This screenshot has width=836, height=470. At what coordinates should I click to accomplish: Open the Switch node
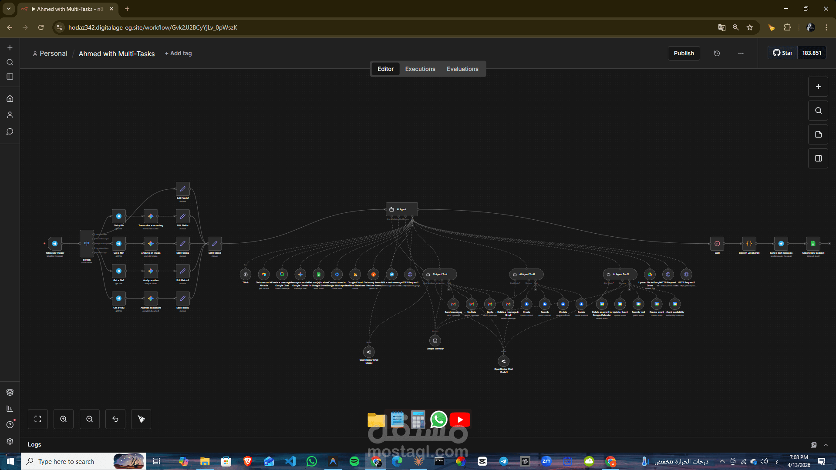click(x=87, y=244)
